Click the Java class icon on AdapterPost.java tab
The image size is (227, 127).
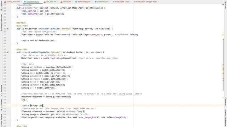coord(25,2)
